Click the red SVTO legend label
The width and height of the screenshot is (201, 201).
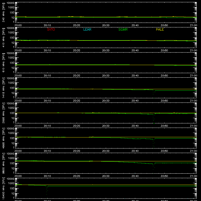tap(51, 29)
